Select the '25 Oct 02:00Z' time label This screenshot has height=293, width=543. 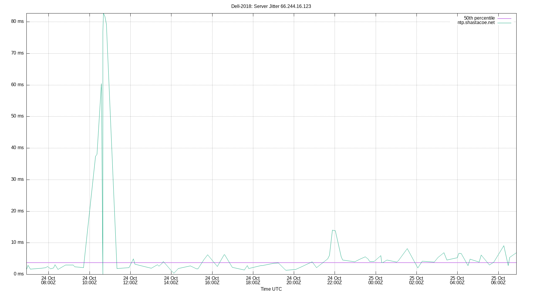click(416, 280)
